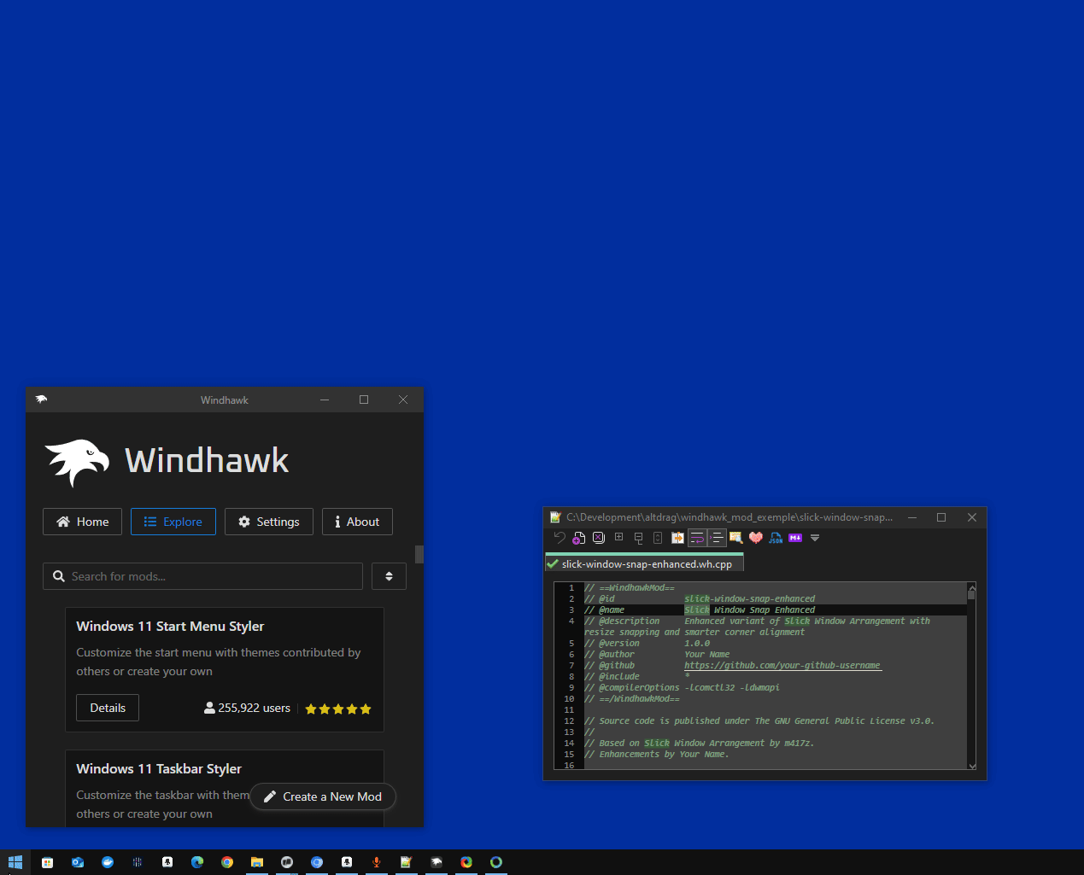The image size is (1084, 875).
Task: Open File Explorer from taskbar
Action: click(x=257, y=862)
